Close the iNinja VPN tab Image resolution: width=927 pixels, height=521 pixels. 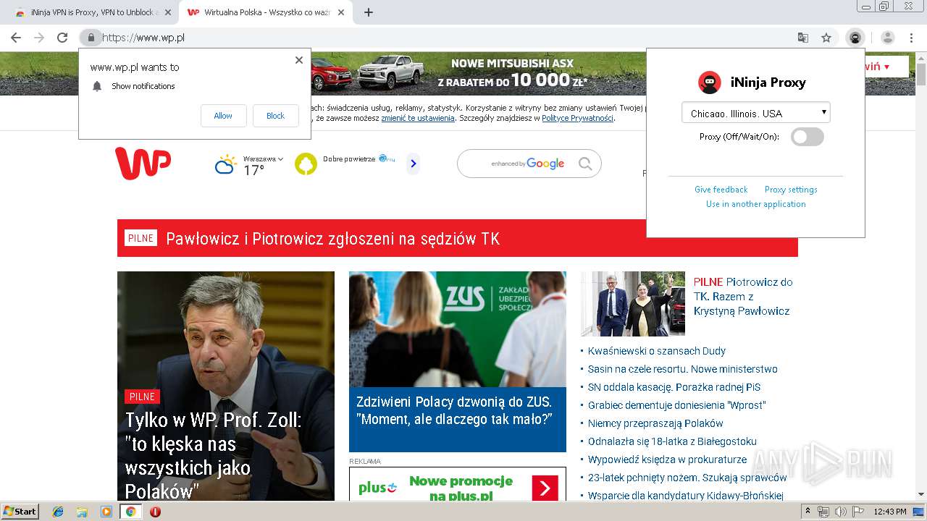167,12
